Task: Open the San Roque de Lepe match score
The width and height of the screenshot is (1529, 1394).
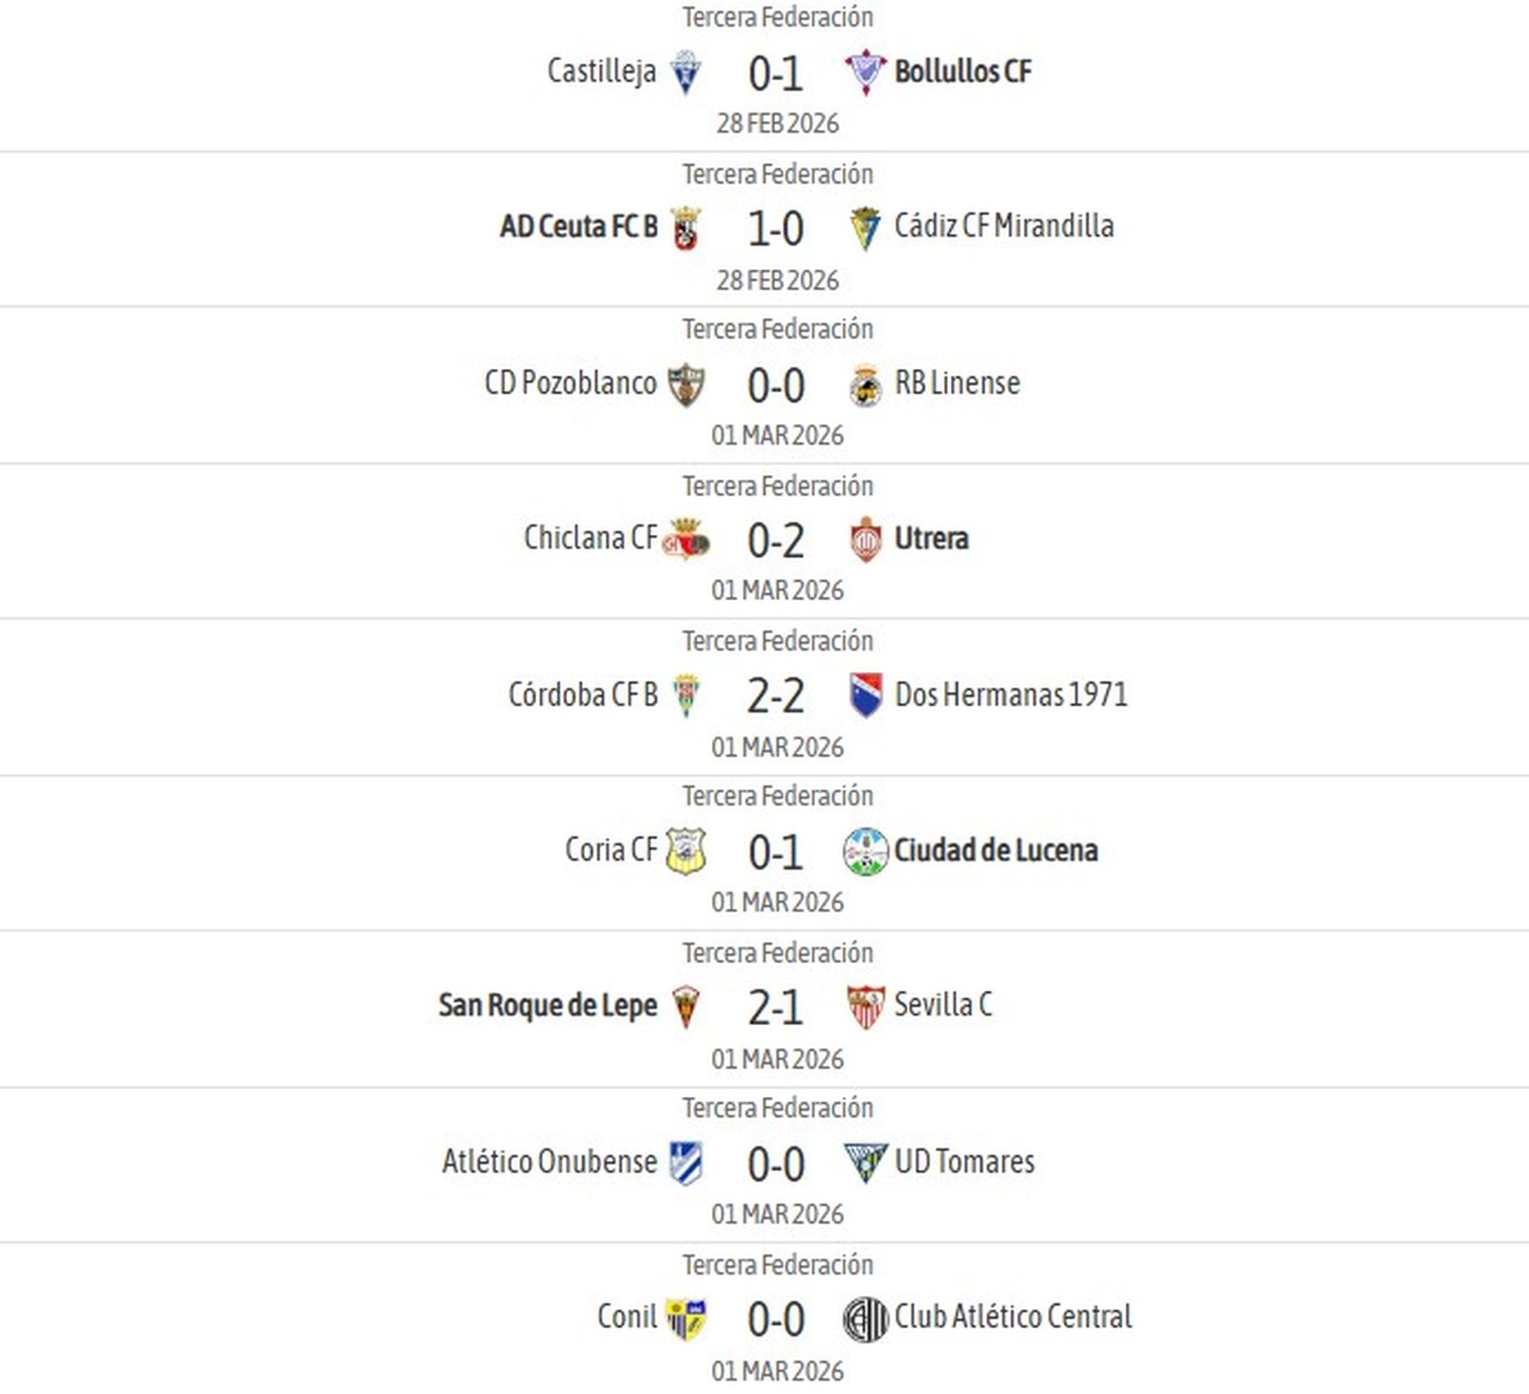Action: click(774, 1004)
